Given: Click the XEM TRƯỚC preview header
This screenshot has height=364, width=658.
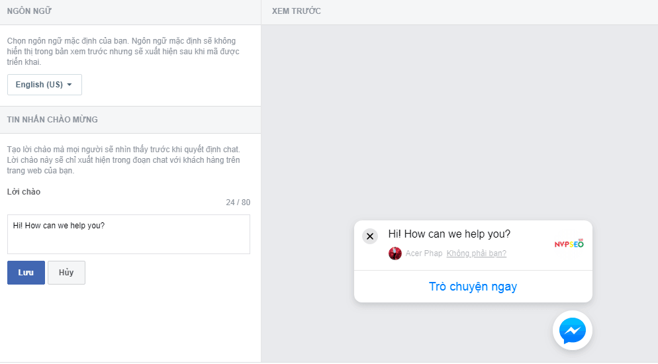Looking at the screenshot, I should pos(297,11).
